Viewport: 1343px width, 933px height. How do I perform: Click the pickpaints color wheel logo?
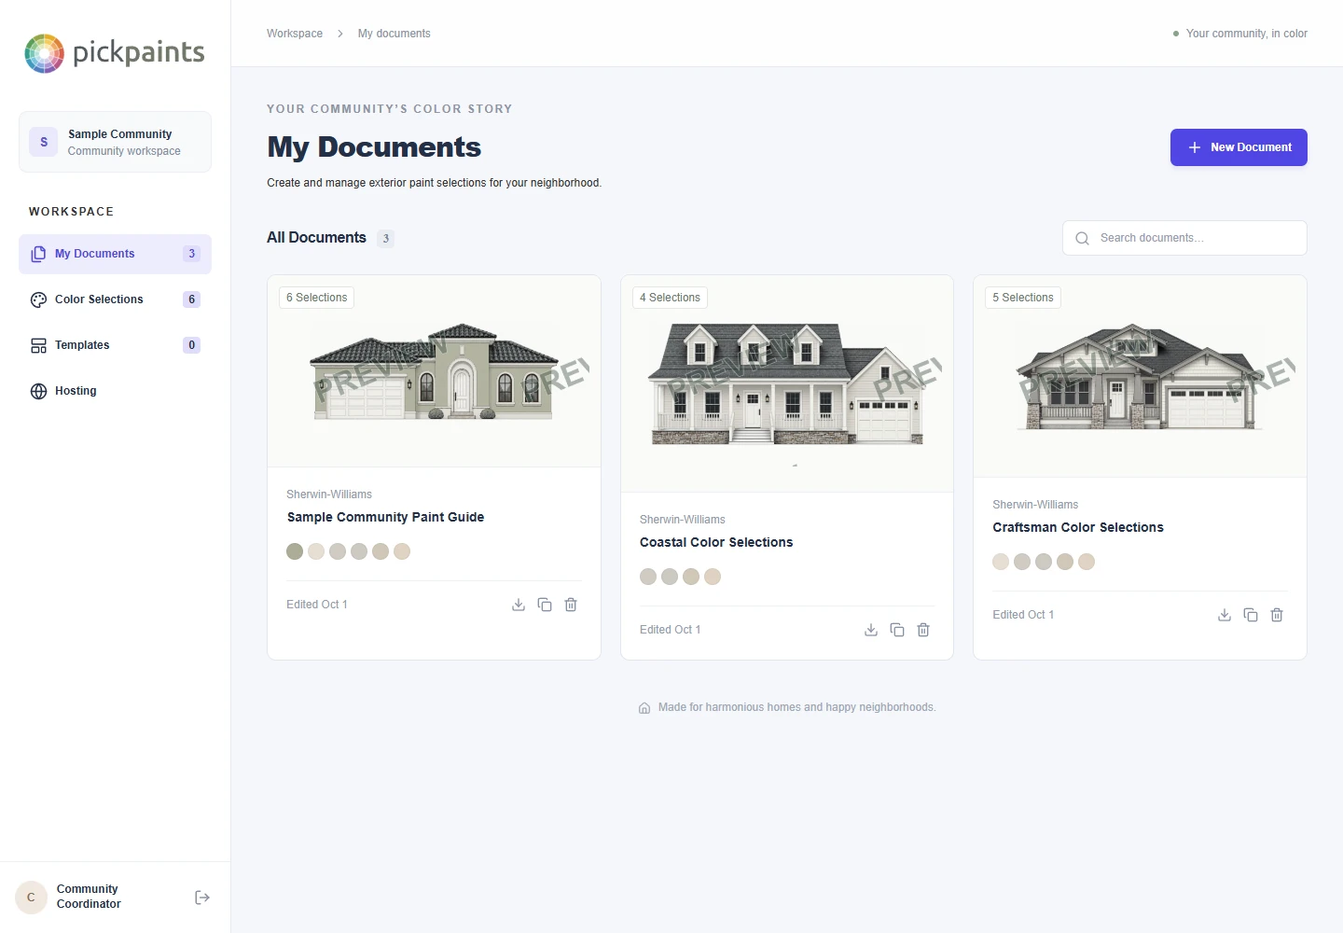pos(44,53)
